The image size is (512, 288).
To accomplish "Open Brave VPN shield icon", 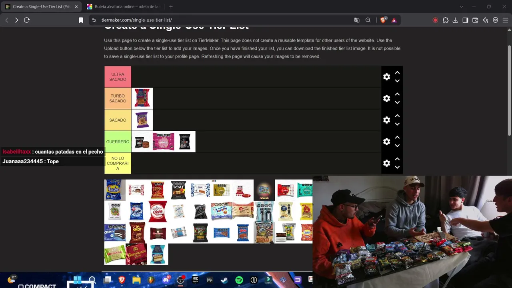I will point(495,20).
